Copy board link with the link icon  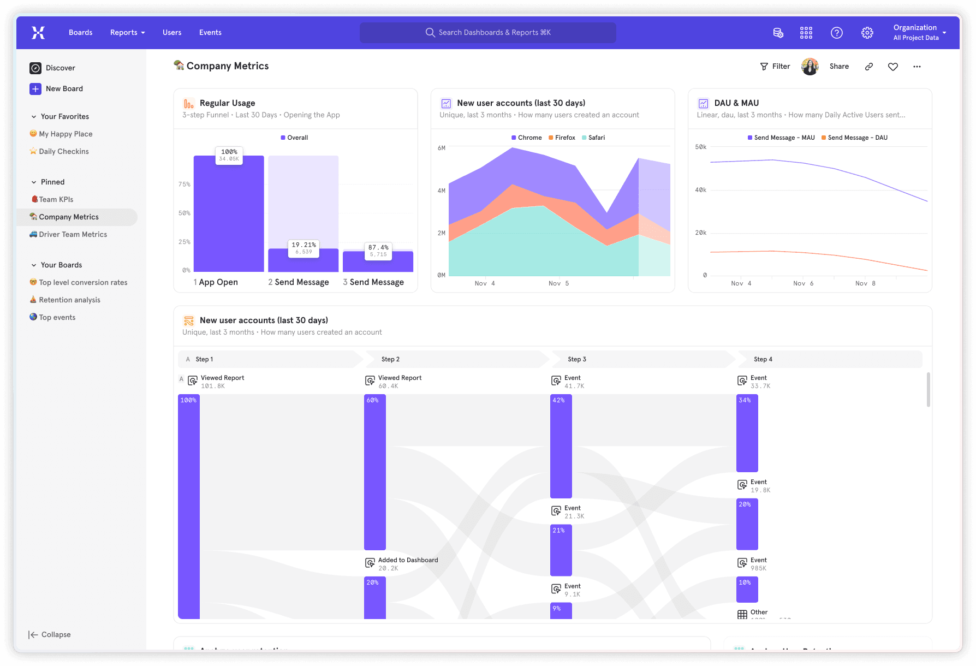point(869,67)
